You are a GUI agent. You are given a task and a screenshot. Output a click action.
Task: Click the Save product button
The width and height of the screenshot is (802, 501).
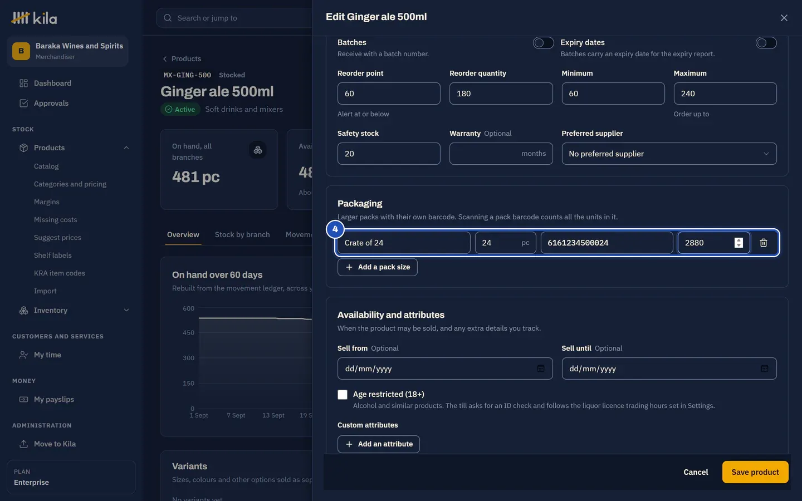(755, 472)
